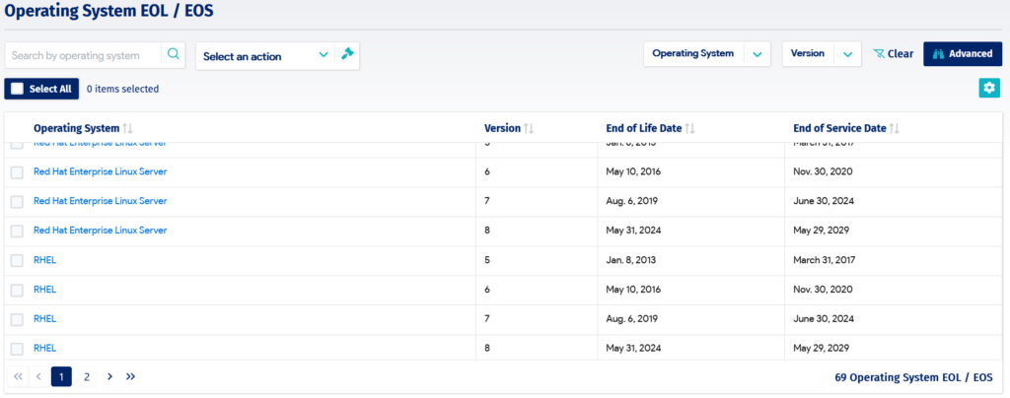
Task: Click the gavel apply-action icon
Action: click(347, 55)
